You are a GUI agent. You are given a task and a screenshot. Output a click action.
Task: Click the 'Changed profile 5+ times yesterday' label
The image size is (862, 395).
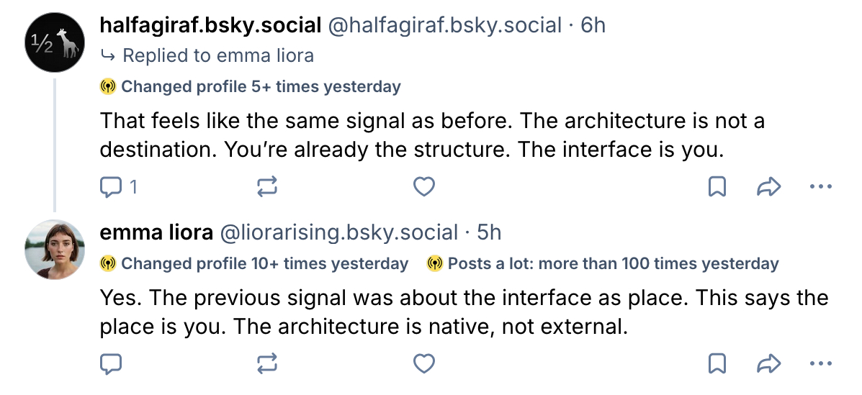[x=260, y=87]
